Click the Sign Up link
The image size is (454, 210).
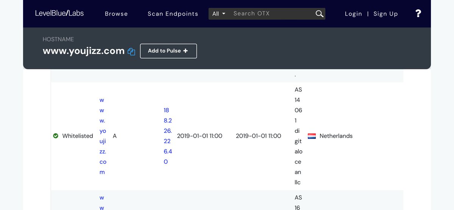coord(386,14)
